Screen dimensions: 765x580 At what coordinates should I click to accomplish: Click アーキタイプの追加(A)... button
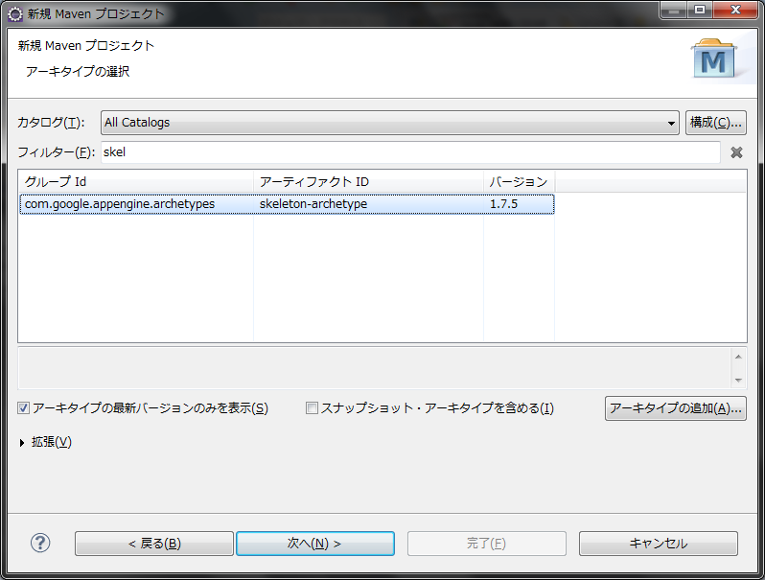click(676, 408)
